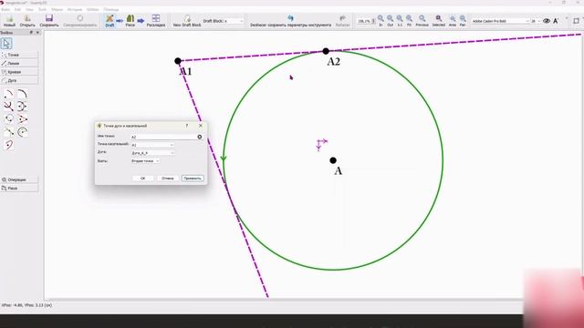Viewport: 584px width, 328px height.
Task: Open the Помощь (Help) menu
Action: pyautogui.click(x=111, y=9)
